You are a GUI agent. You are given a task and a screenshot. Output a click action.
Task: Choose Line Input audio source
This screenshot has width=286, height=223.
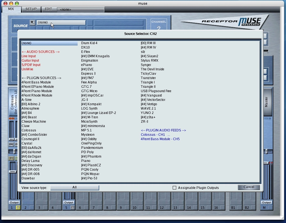point(29,56)
